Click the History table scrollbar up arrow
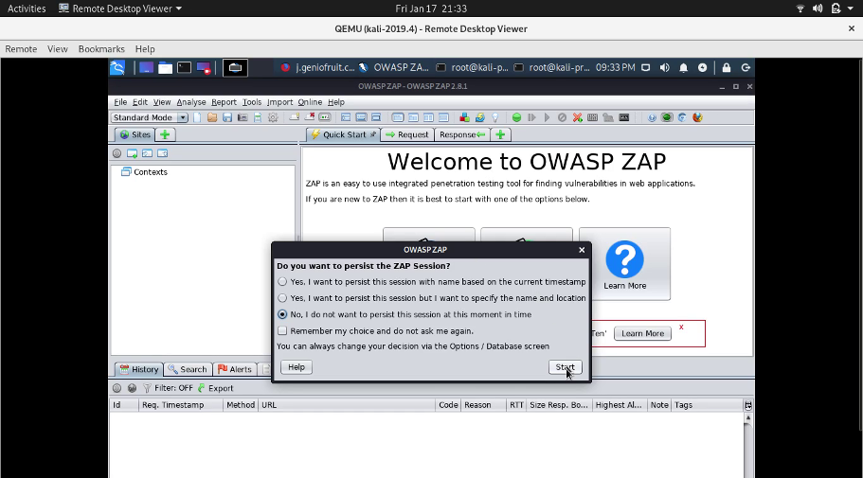The image size is (863, 478). tap(748, 418)
